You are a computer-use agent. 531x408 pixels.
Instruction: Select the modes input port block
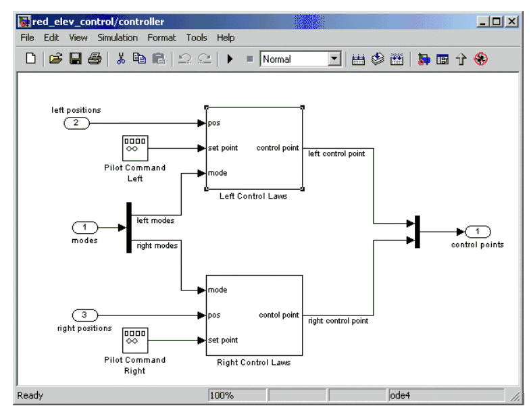(85, 228)
